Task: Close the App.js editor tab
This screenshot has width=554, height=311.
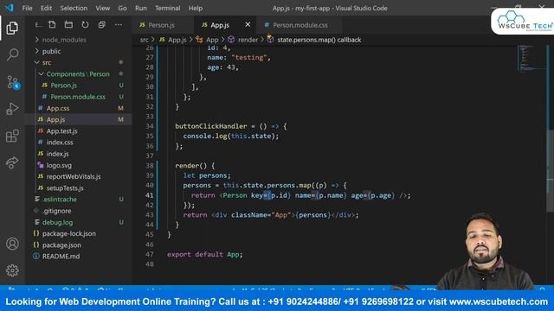Action: coord(248,25)
